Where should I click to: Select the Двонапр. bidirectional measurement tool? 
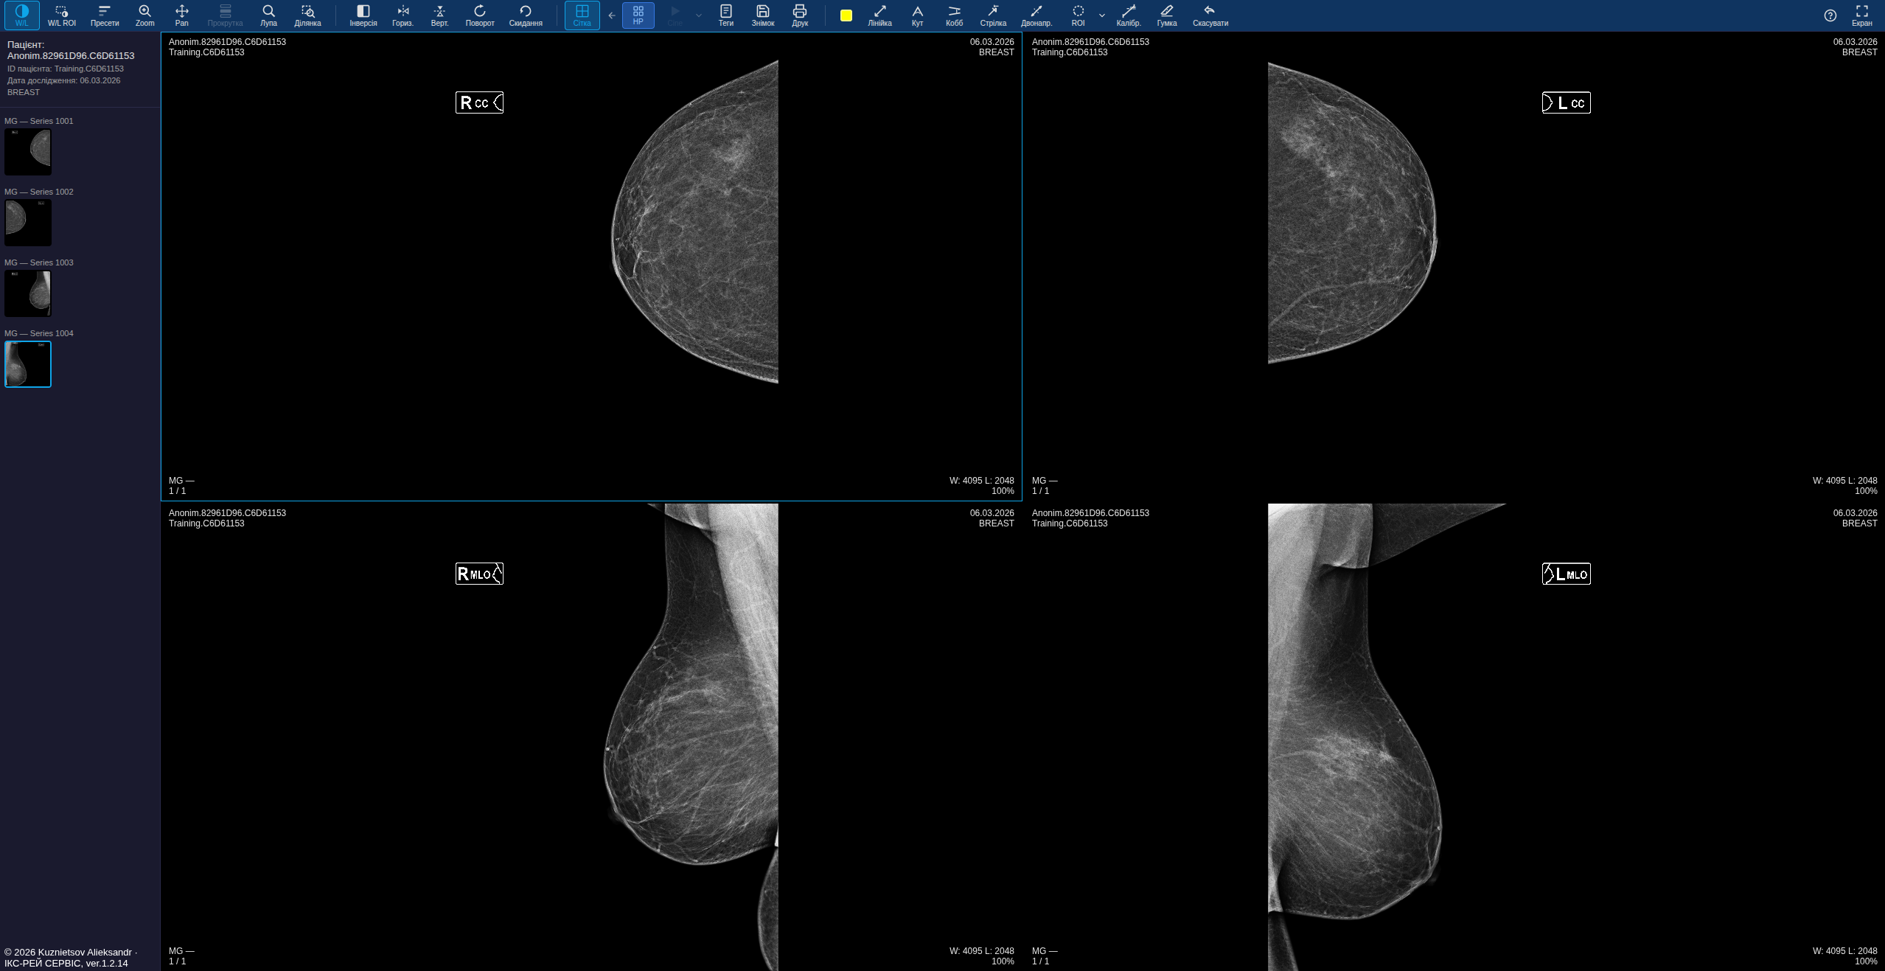pos(1036,15)
